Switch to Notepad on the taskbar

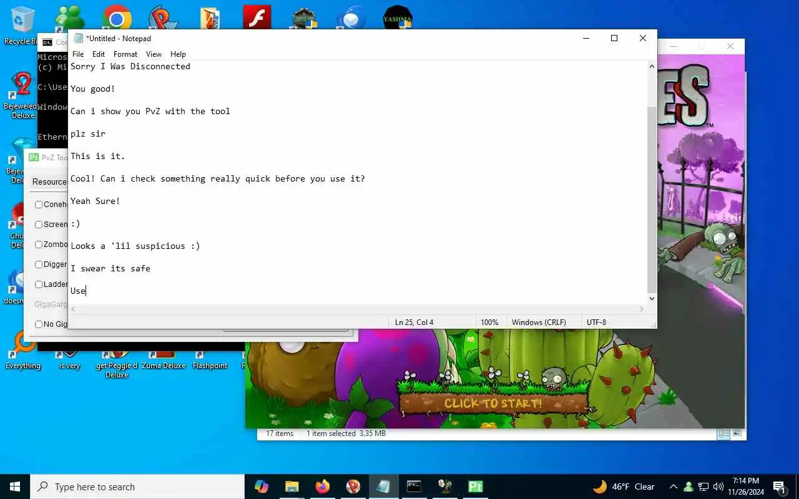383,487
